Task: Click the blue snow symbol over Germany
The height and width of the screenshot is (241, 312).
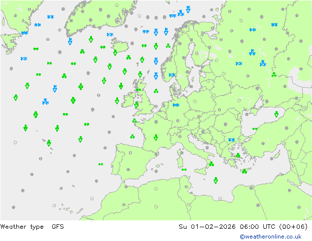Action: click(x=176, y=105)
